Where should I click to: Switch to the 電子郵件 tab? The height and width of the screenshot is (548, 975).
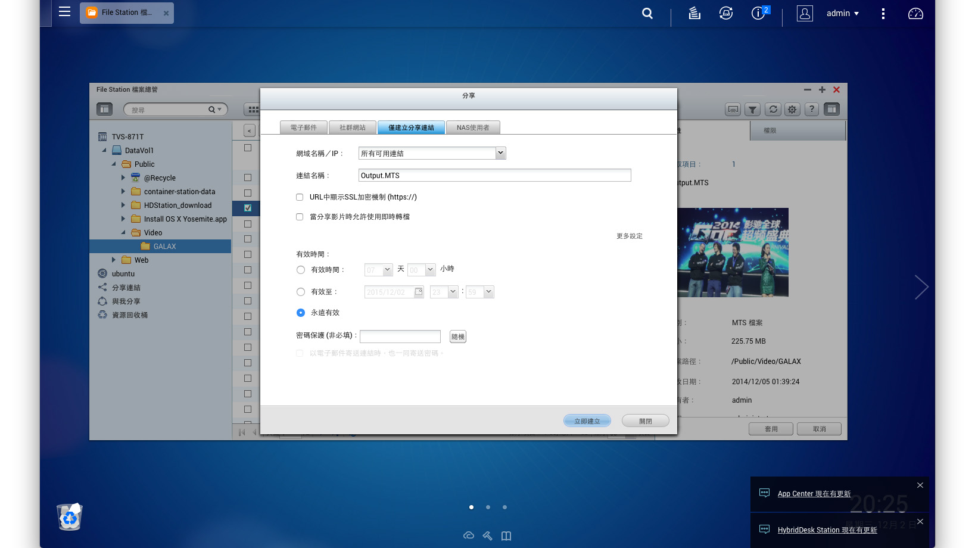click(x=304, y=127)
